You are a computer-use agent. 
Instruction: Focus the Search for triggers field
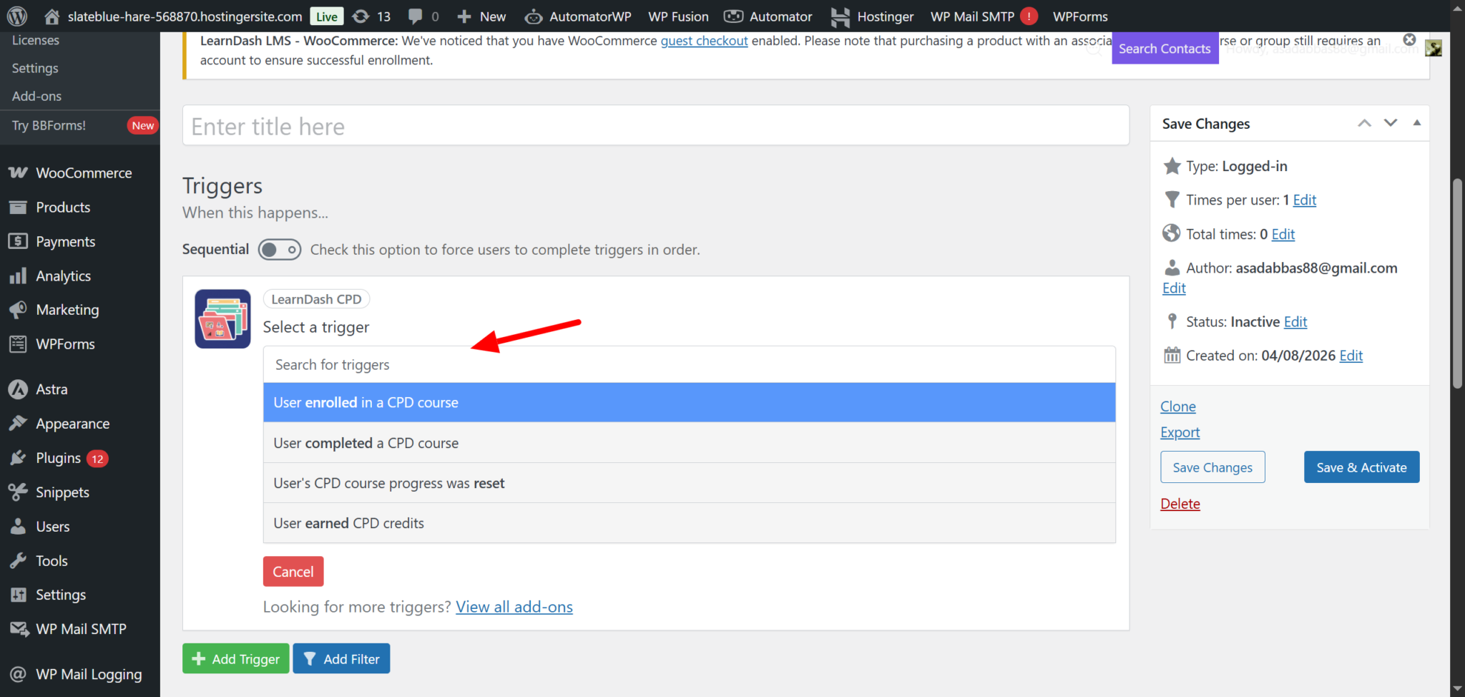(x=688, y=365)
